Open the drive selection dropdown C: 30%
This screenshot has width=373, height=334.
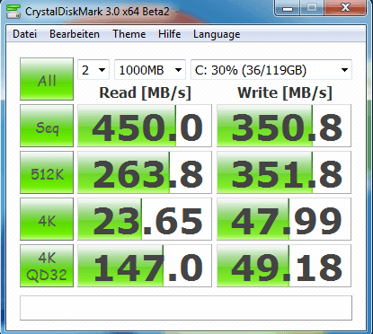[x=271, y=70]
